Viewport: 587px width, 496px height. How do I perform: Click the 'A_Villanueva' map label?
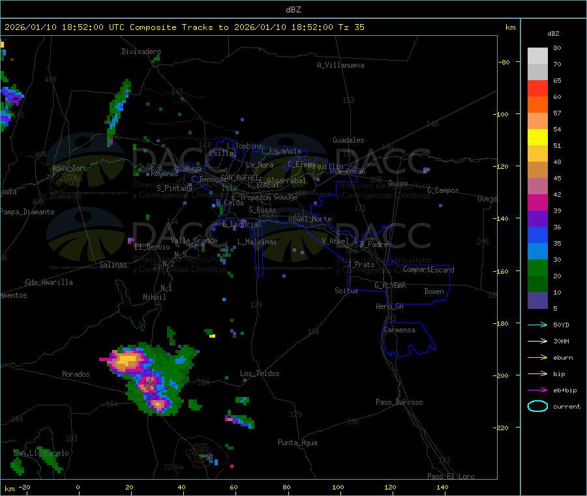tap(340, 65)
